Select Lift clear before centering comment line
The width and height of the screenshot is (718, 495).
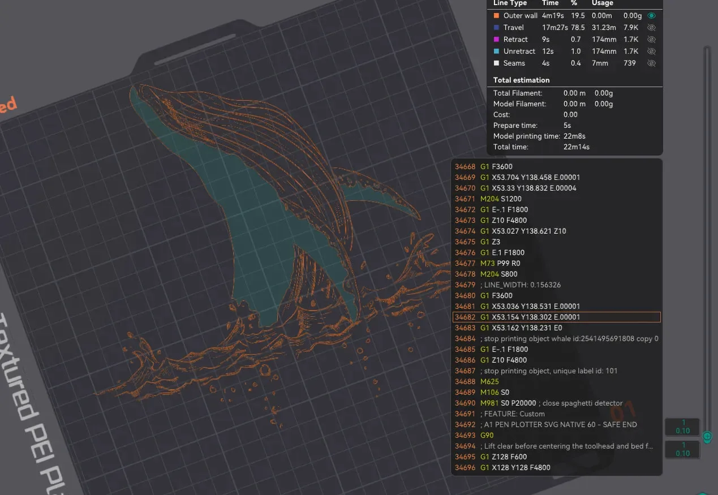(x=556, y=446)
